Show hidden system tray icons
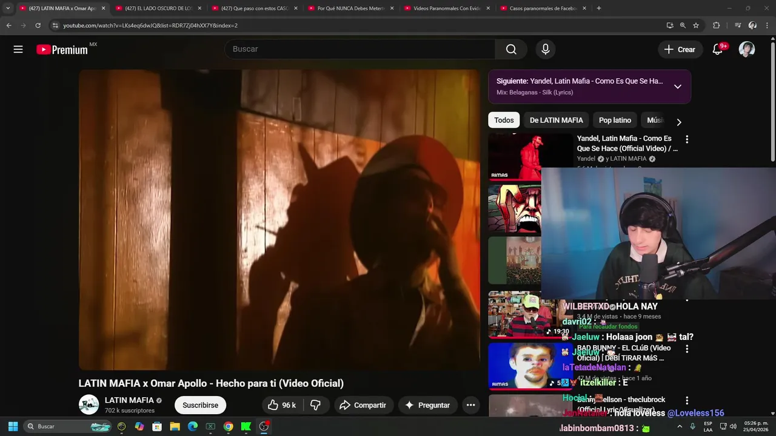The image size is (776, 436). click(679, 426)
